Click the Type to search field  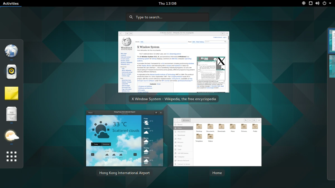pyautogui.click(x=167, y=17)
